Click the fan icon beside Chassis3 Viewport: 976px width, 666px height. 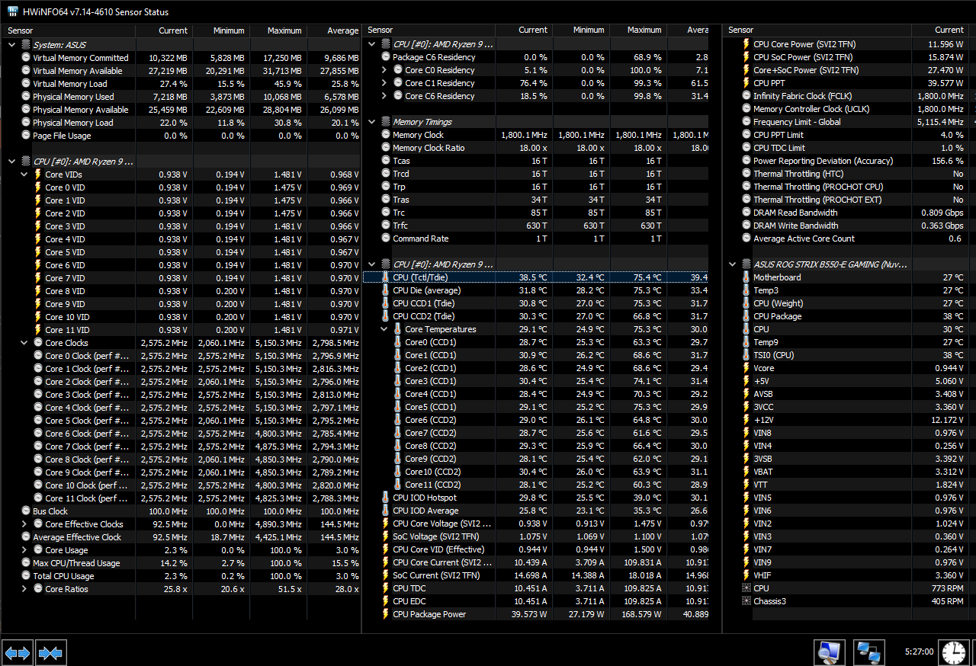pos(746,601)
